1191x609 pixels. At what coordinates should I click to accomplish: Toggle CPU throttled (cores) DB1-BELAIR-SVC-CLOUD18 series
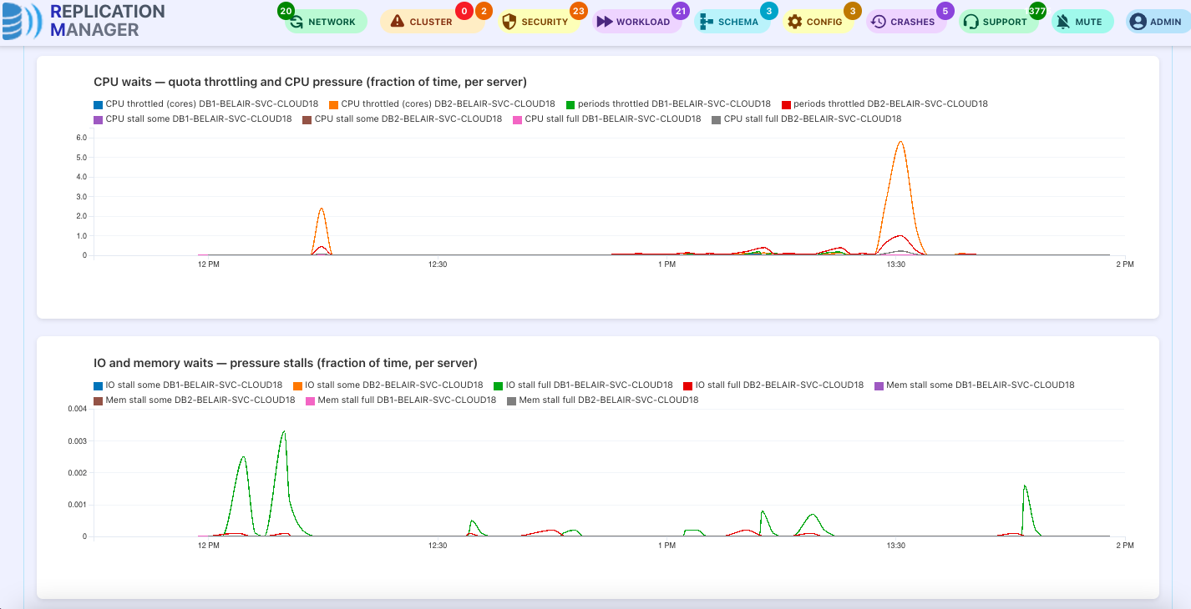point(205,104)
